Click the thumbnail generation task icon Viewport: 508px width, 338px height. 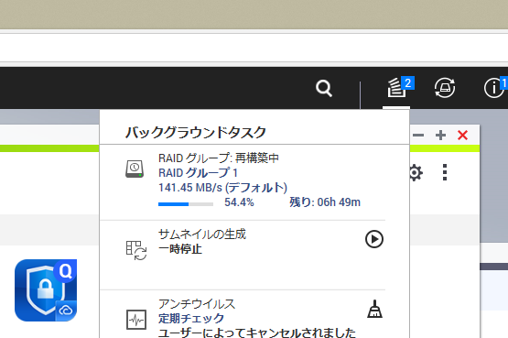136,250
